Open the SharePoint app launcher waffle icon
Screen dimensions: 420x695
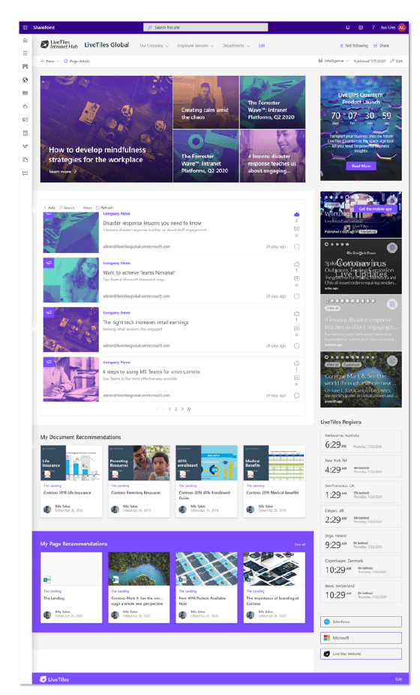25,28
